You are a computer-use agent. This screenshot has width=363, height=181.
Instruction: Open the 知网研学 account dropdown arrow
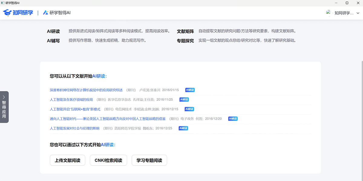tap(358, 13)
